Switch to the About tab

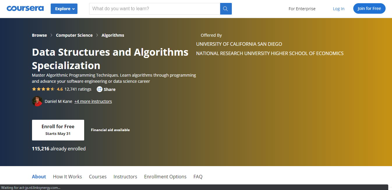[39, 177]
